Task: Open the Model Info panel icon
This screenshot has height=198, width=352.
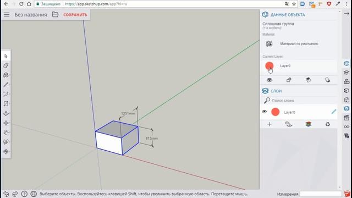Action: click(346, 136)
